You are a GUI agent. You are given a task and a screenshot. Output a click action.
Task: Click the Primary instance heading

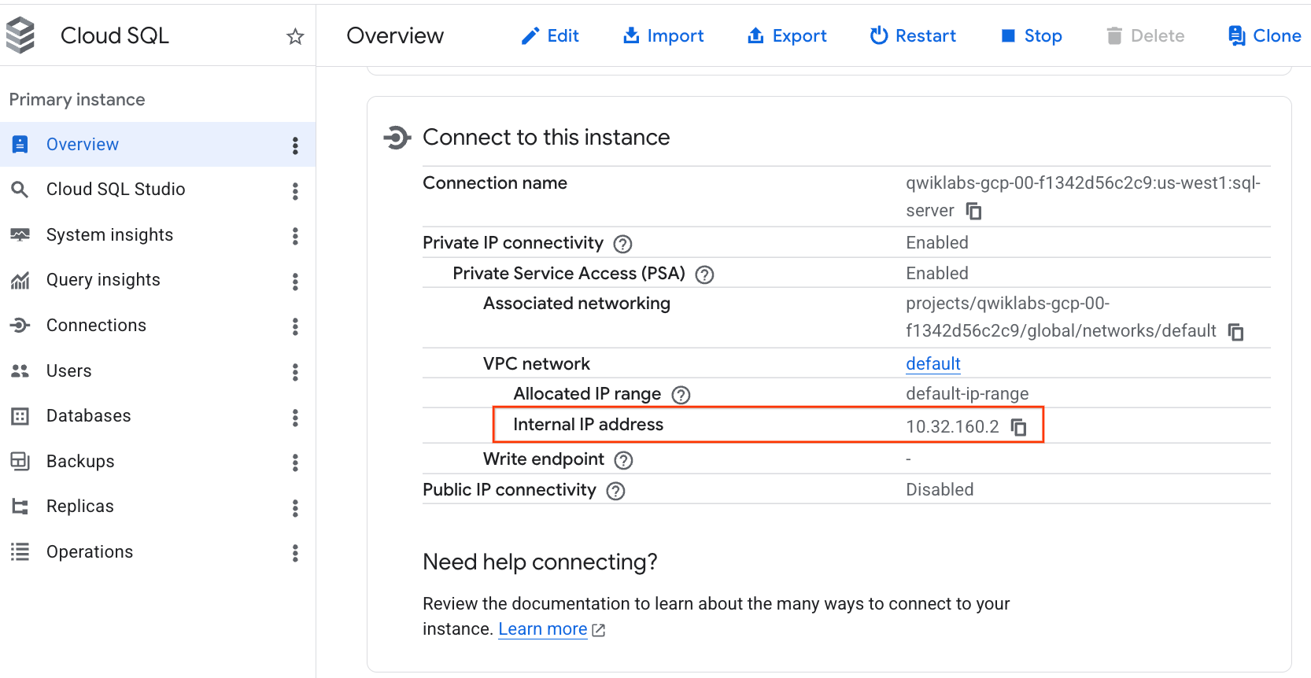(77, 100)
